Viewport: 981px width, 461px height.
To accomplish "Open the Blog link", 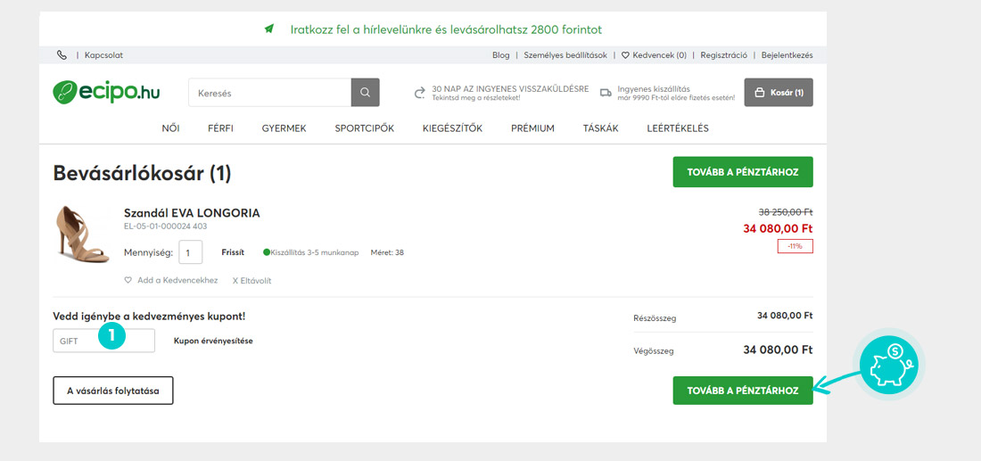I will [501, 55].
